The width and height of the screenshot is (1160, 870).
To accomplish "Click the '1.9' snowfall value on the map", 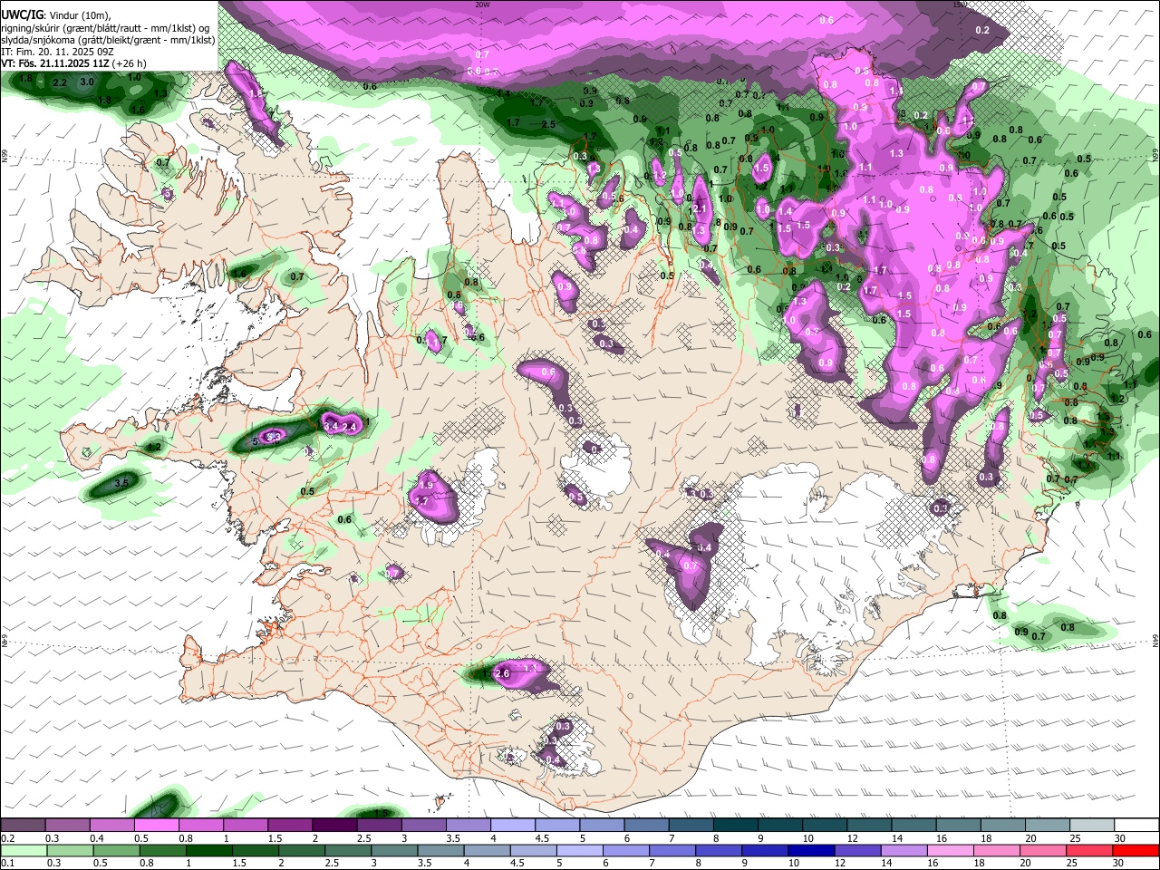I will (x=427, y=486).
